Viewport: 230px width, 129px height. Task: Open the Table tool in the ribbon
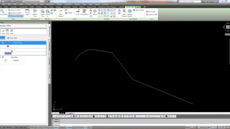27,12
